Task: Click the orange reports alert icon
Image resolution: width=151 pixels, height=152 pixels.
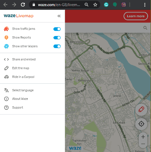Action: [6, 38]
